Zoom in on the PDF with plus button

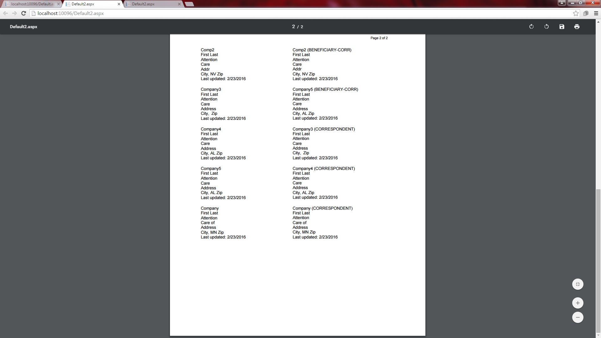click(578, 303)
